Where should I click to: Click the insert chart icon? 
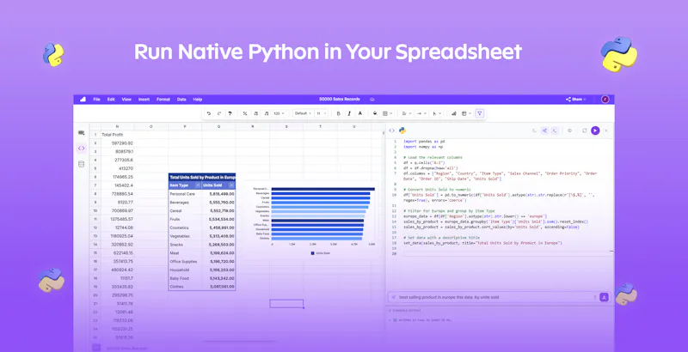pyautogui.click(x=454, y=113)
